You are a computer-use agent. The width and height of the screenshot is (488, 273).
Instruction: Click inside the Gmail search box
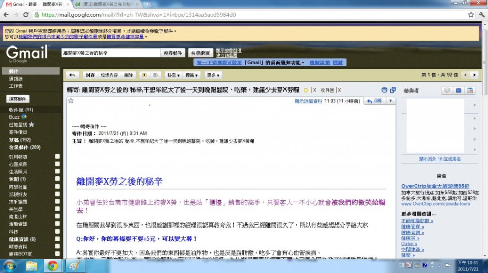(x=110, y=53)
